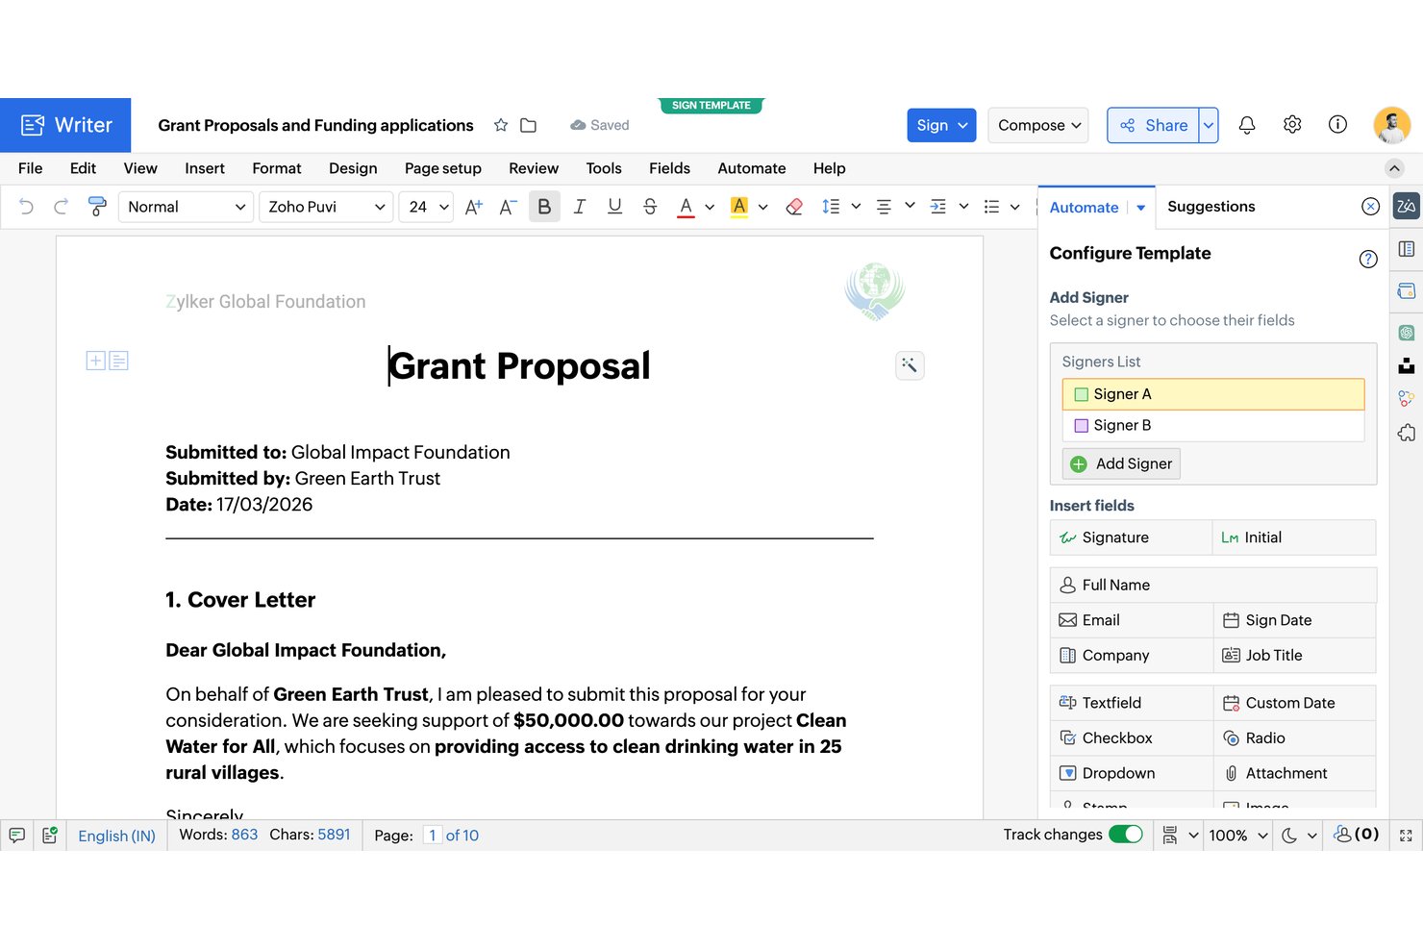This screenshot has width=1423, height=949.
Task: Open the settings gear
Action: coord(1292,125)
